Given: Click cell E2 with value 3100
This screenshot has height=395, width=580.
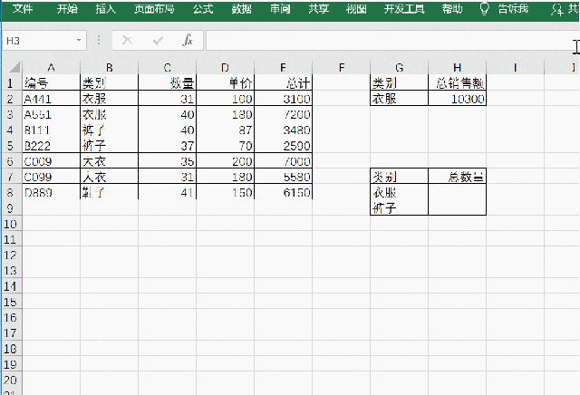Looking at the screenshot, I should pyautogui.click(x=284, y=99).
